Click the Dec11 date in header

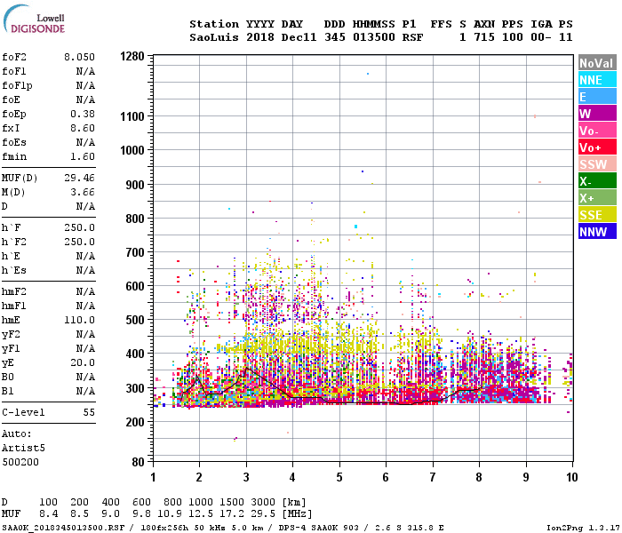point(299,37)
